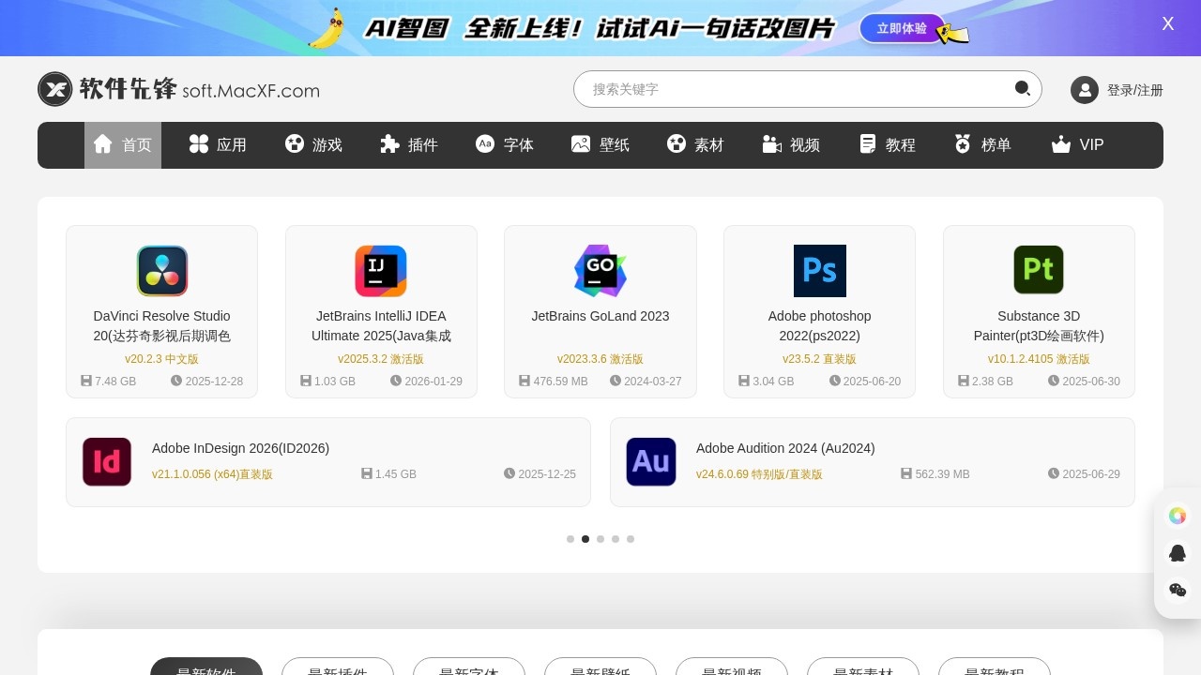Click the VIP crown icon
Viewport: 1201px width, 675px height.
coord(1061,144)
